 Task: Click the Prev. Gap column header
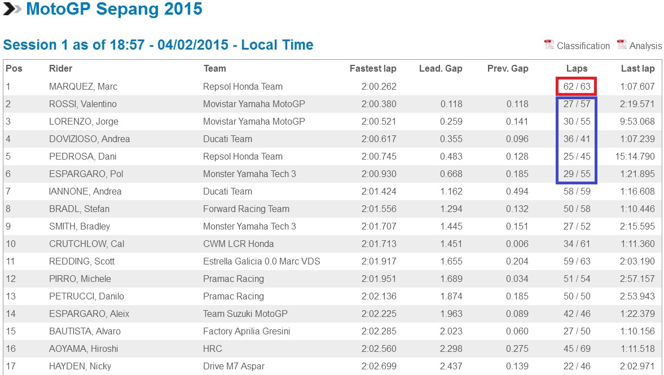tap(508, 69)
